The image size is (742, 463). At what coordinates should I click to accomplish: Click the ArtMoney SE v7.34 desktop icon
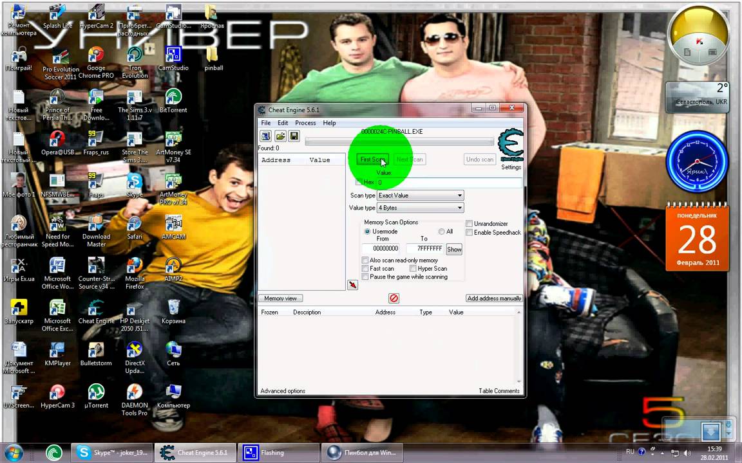(174, 147)
